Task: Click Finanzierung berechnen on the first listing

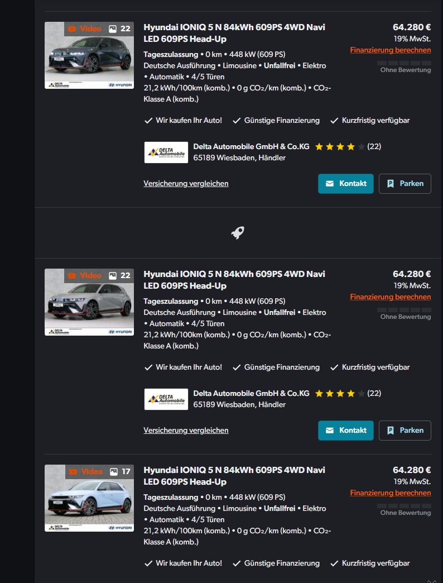Action: 390,50
